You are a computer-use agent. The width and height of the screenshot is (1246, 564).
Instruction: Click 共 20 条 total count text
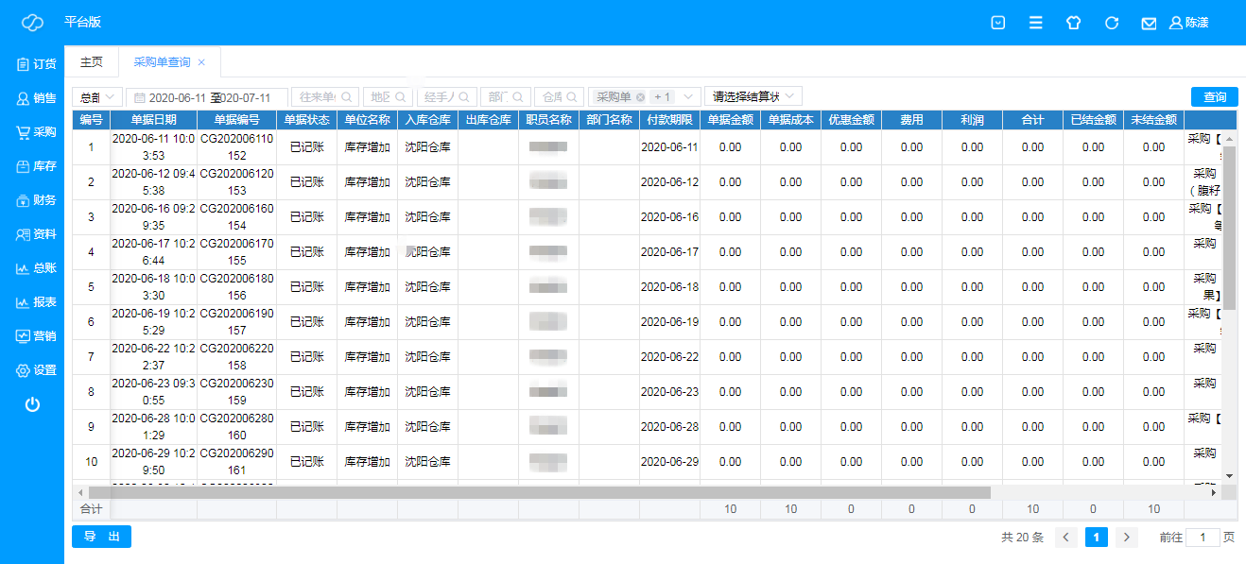click(x=1022, y=538)
